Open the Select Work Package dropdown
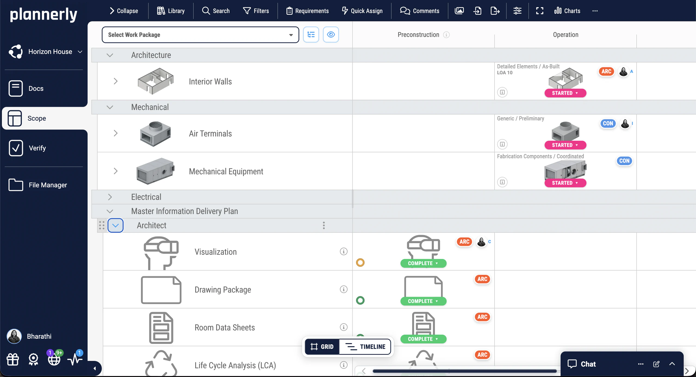Image resolution: width=696 pixels, height=377 pixels. (200, 35)
